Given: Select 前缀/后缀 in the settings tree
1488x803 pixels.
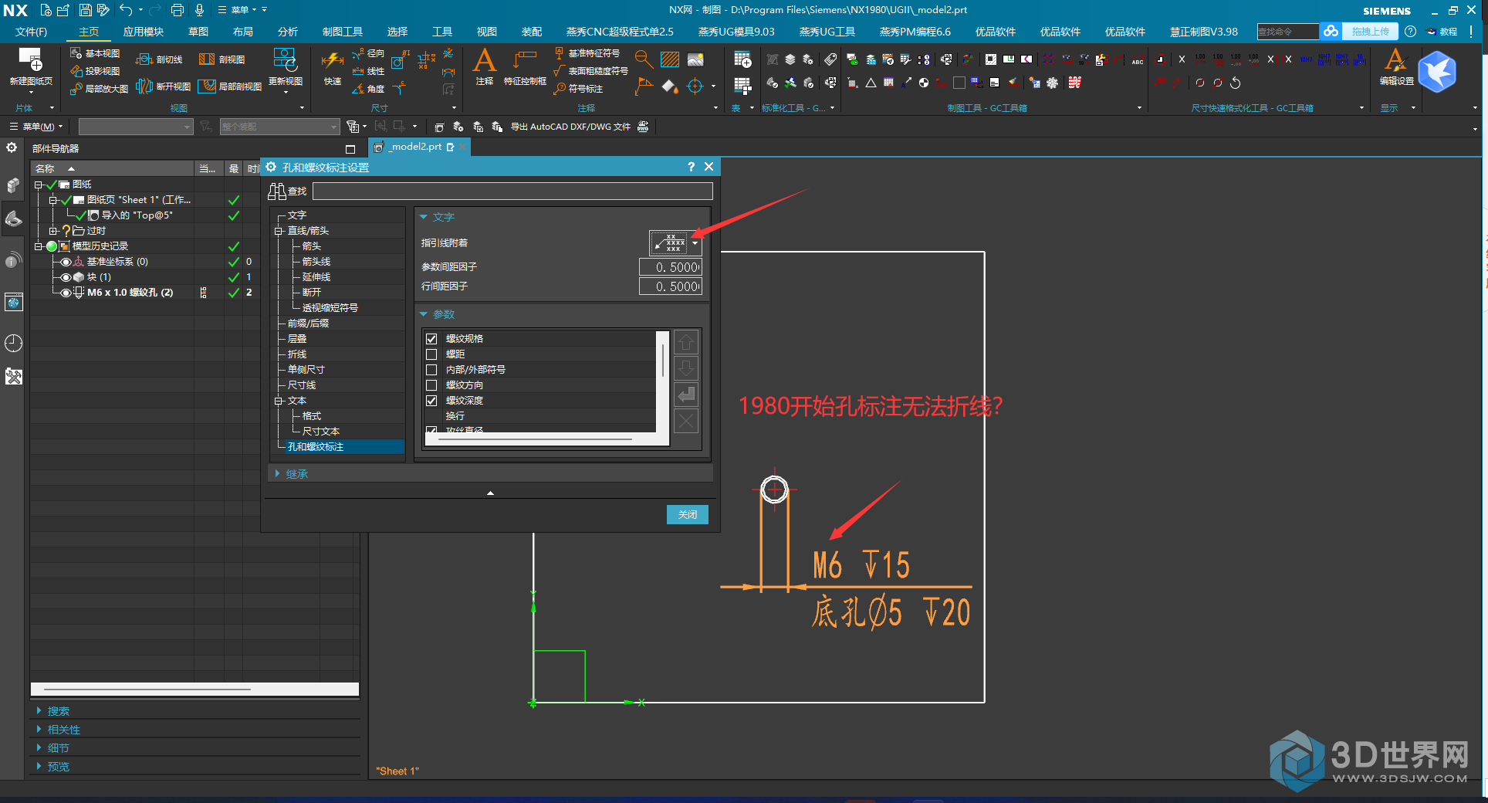Looking at the screenshot, I should [308, 324].
